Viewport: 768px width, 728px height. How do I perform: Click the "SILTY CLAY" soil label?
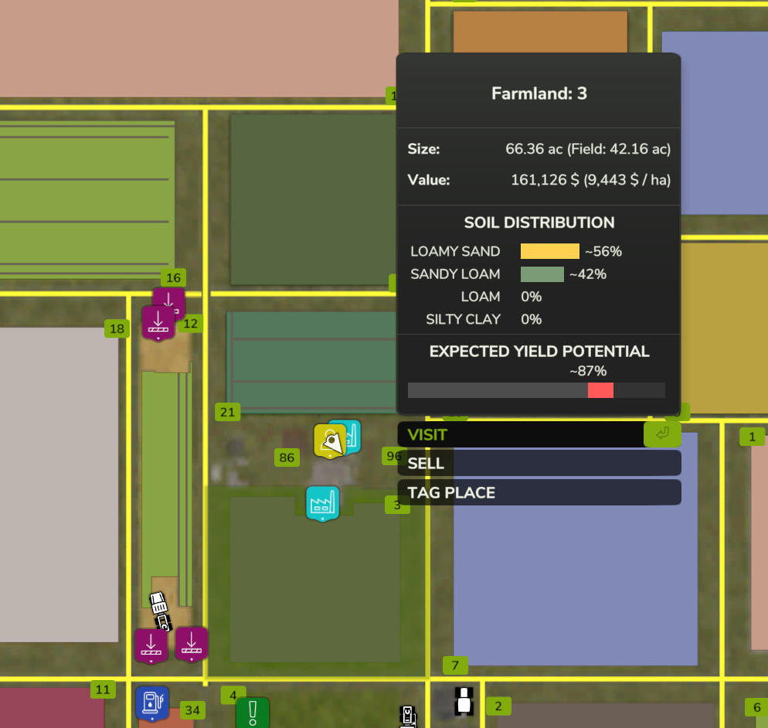pyautogui.click(x=463, y=319)
